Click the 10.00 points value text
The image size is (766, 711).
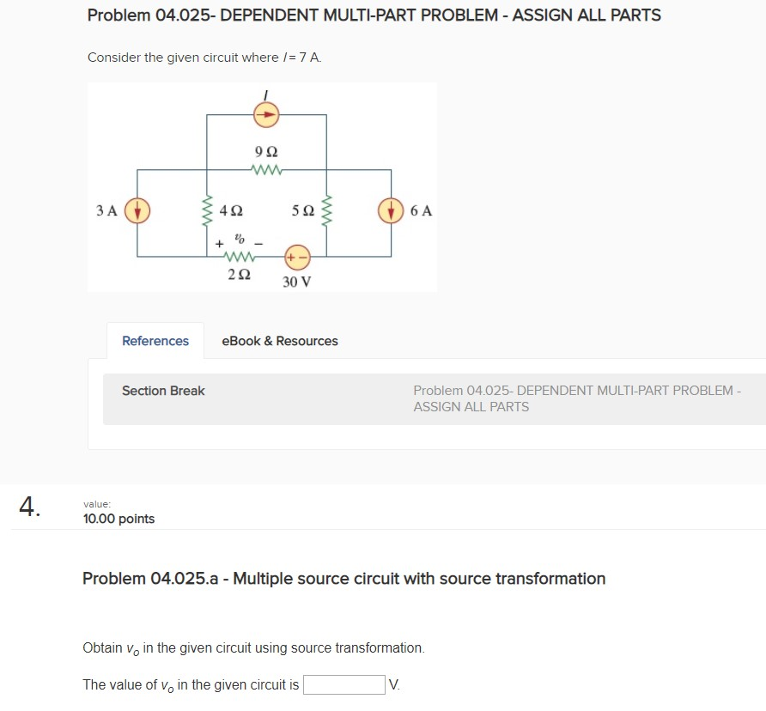pos(119,519)
